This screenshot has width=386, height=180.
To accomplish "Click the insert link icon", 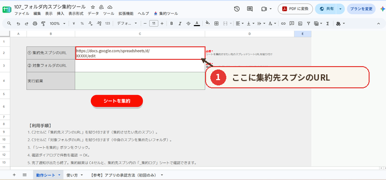I will click(283, 24).
